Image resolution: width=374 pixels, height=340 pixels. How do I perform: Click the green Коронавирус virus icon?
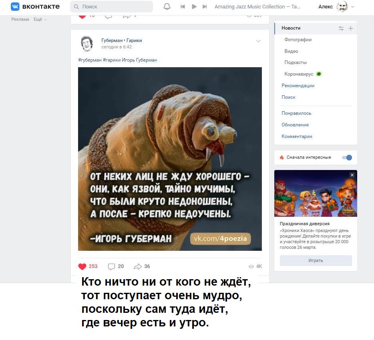click(319, 74)
